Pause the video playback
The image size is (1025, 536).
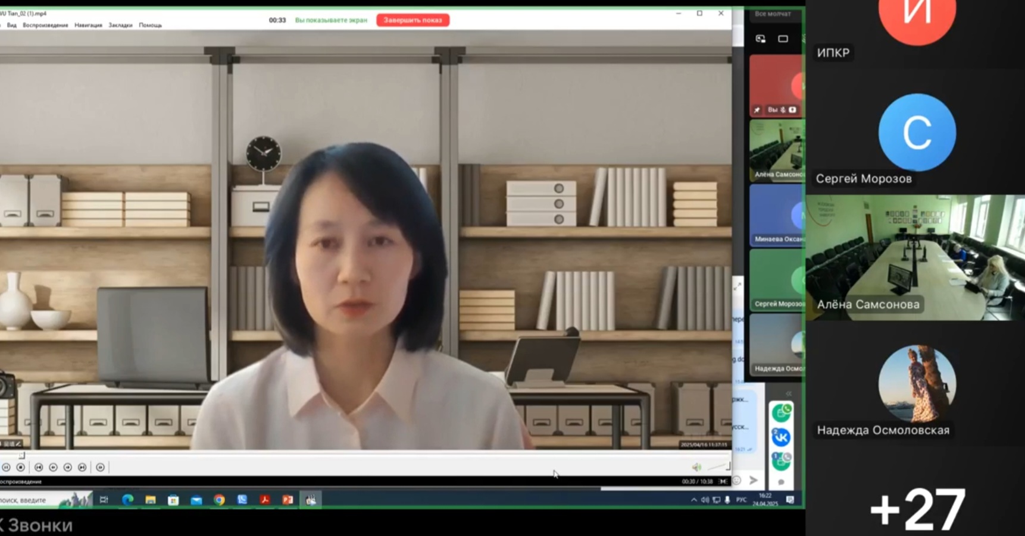point(6,468)
